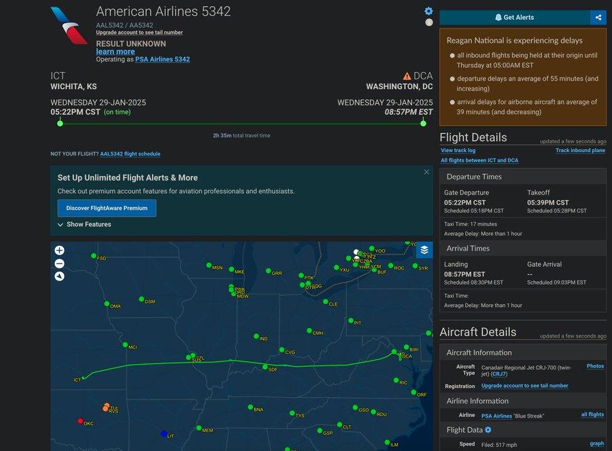The image size is (612, 451).
Task: Click Discover FlightAware Premium button
Action: (107, 208)
